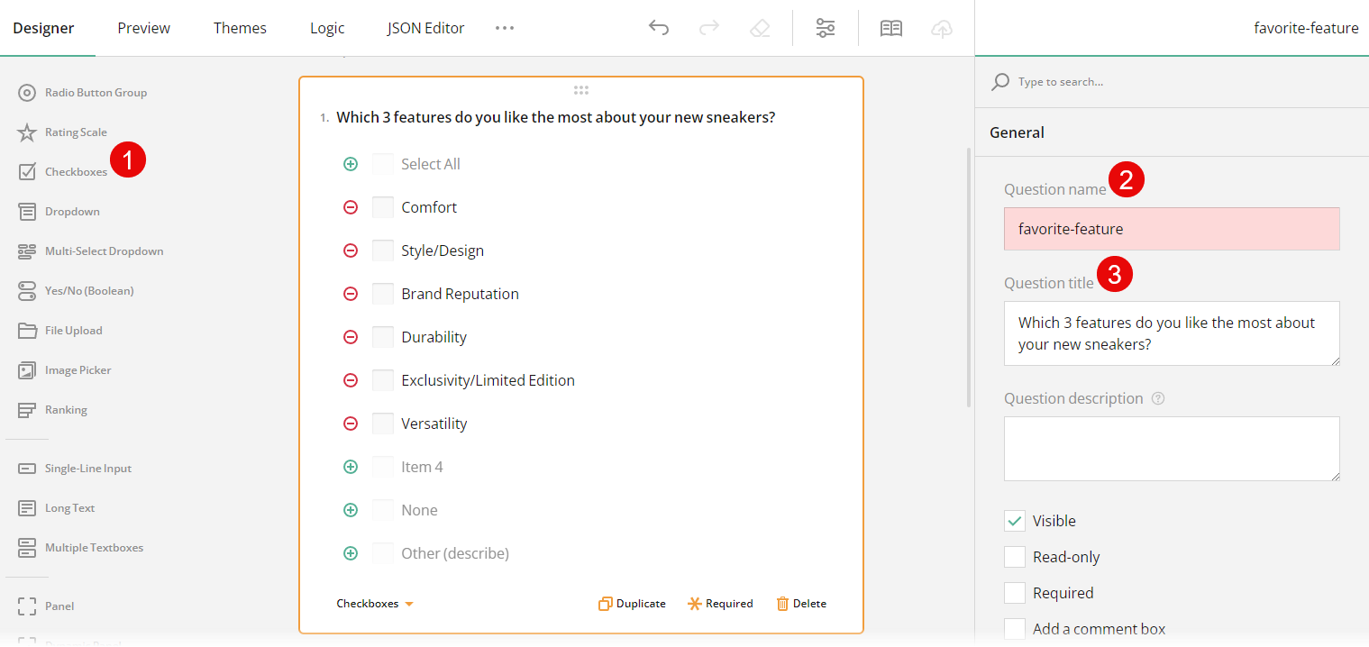This screenshot has width=1369, height=647.
Task: Open survey settings via sliders icon
Action: pos(826,28)
